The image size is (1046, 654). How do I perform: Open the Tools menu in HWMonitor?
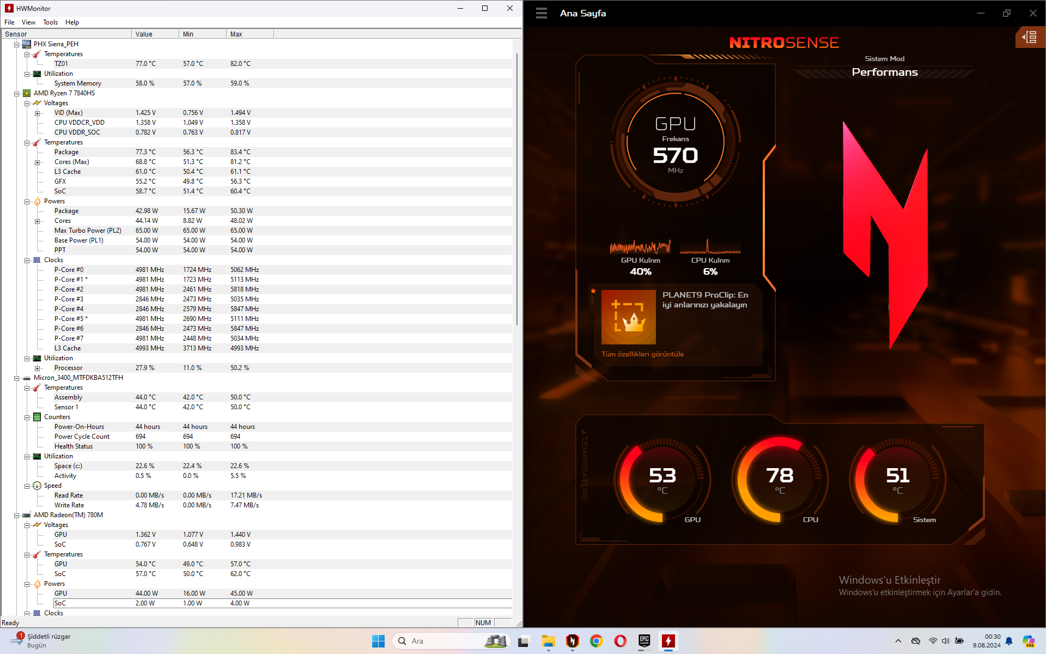50,22
